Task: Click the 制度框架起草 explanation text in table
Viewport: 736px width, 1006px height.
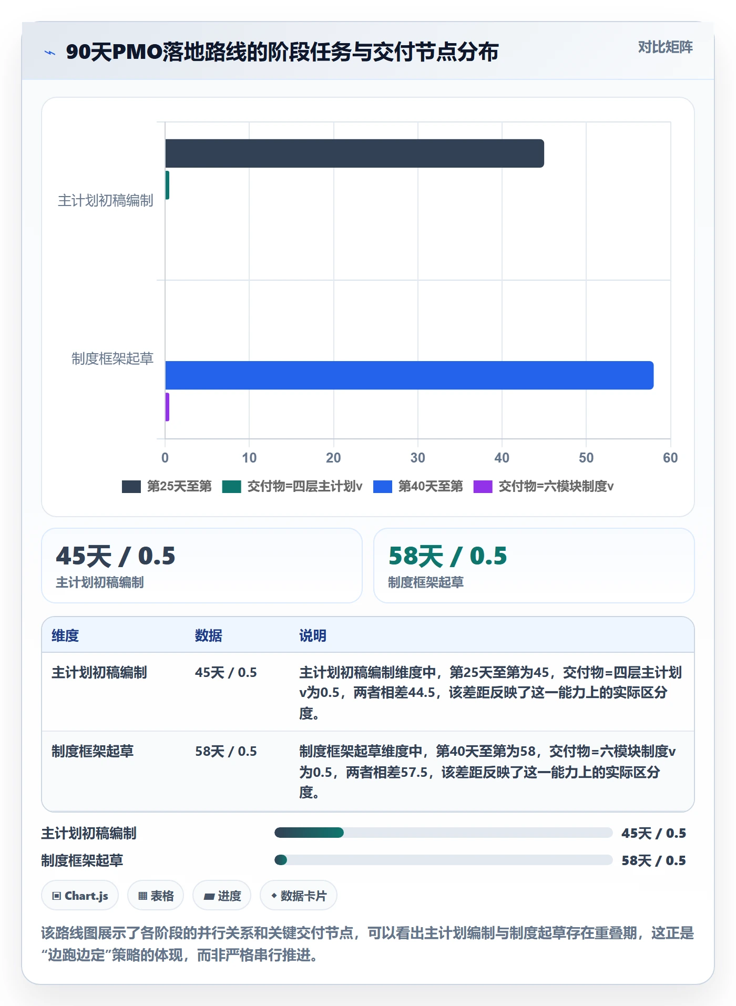Action: click(487, 772)
